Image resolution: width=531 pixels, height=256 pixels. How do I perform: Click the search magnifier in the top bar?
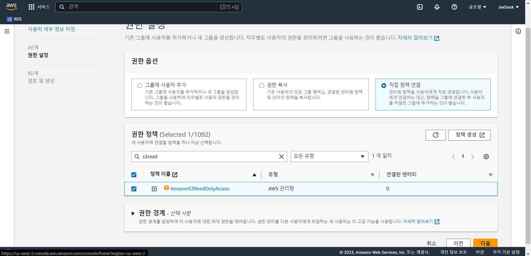coord(62,7)
